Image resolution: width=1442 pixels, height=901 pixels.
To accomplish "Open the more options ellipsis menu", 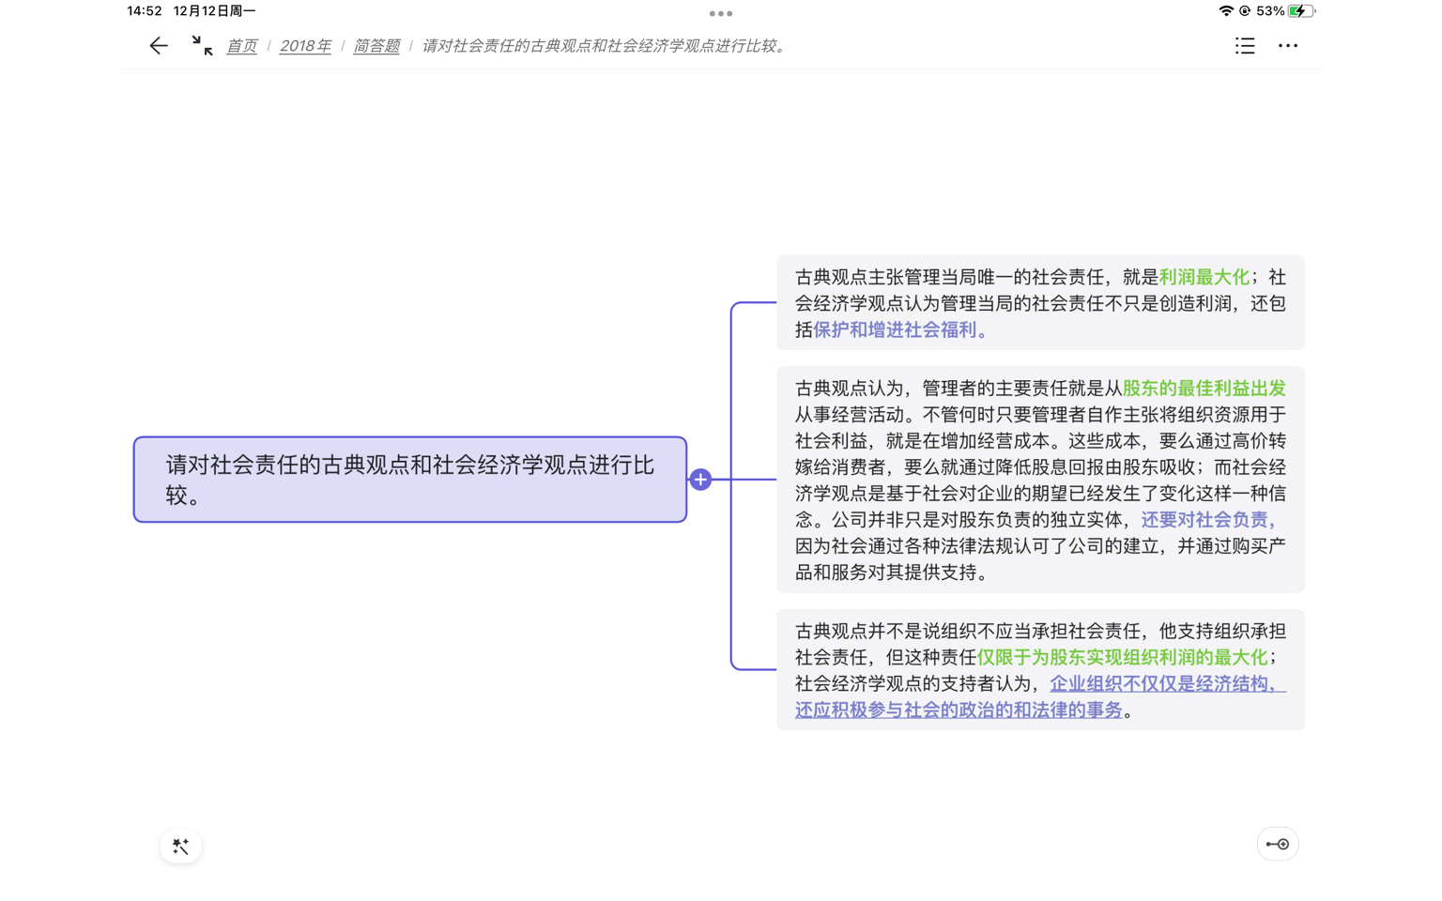I will pos(1287,45).
